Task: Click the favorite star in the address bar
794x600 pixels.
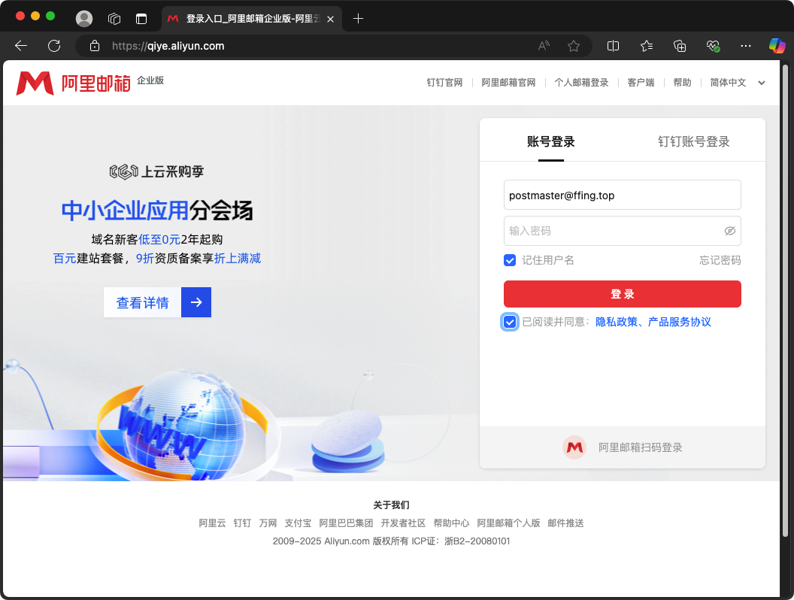Action: (574, 46)
